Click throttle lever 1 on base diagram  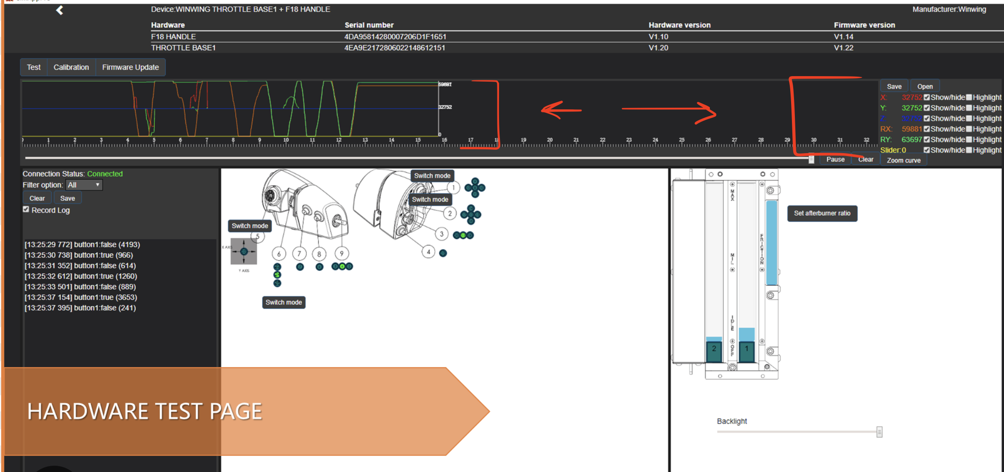coord(746,352)
